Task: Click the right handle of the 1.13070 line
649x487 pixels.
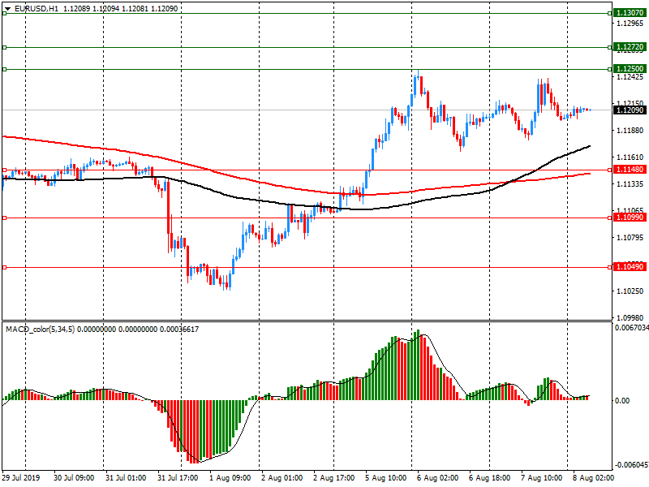Action: [x=610, y=14]
